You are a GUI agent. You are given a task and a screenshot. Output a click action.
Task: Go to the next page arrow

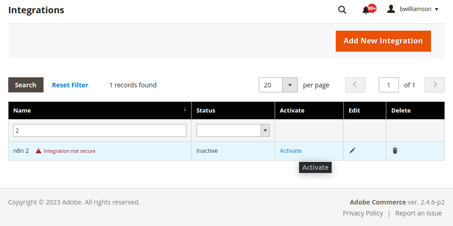(435, 85)
